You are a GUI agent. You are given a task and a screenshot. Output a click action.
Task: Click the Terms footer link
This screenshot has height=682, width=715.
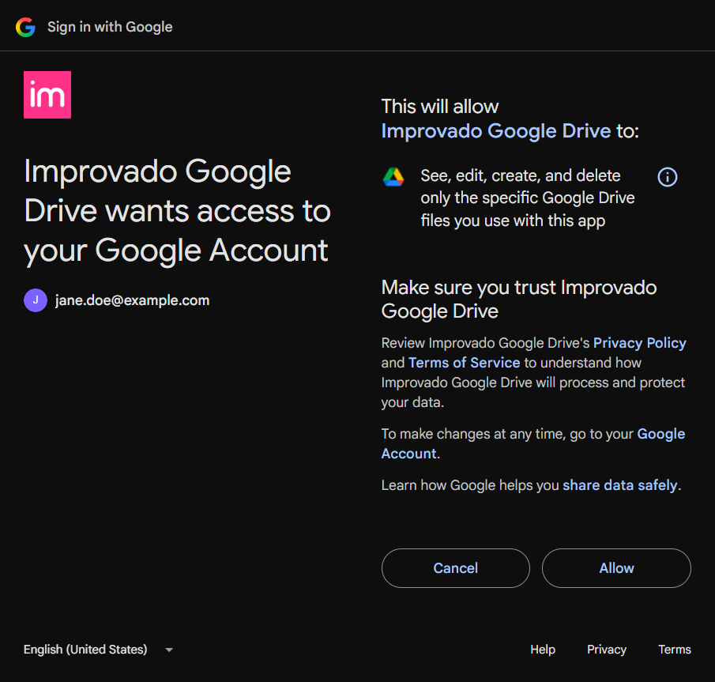pyautogui.click(x=675, y=649)
